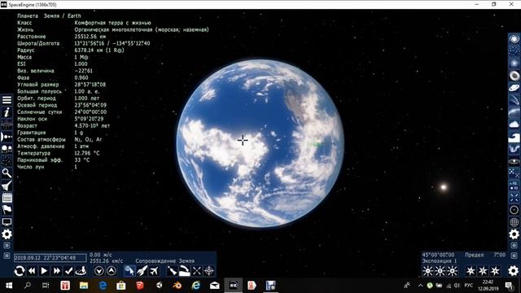Open settings gear in left sidebar
521x293 pixels.
coord(7,234)
